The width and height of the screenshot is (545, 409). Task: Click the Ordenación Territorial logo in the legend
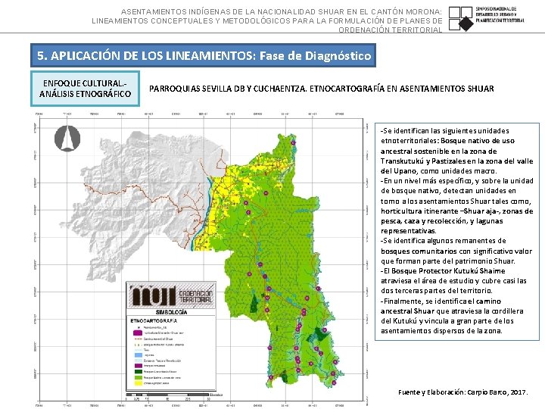click(x=171, y=295)
